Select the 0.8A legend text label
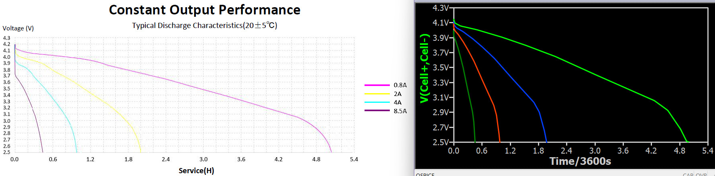This screenshot has height=176, width=715. coord(400,85)
